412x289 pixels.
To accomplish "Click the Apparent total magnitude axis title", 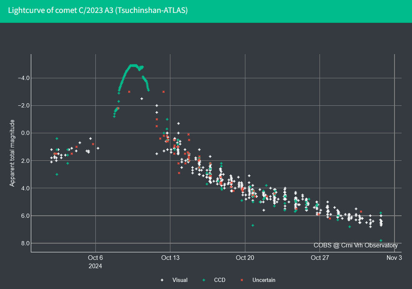I will click(12, 153).
